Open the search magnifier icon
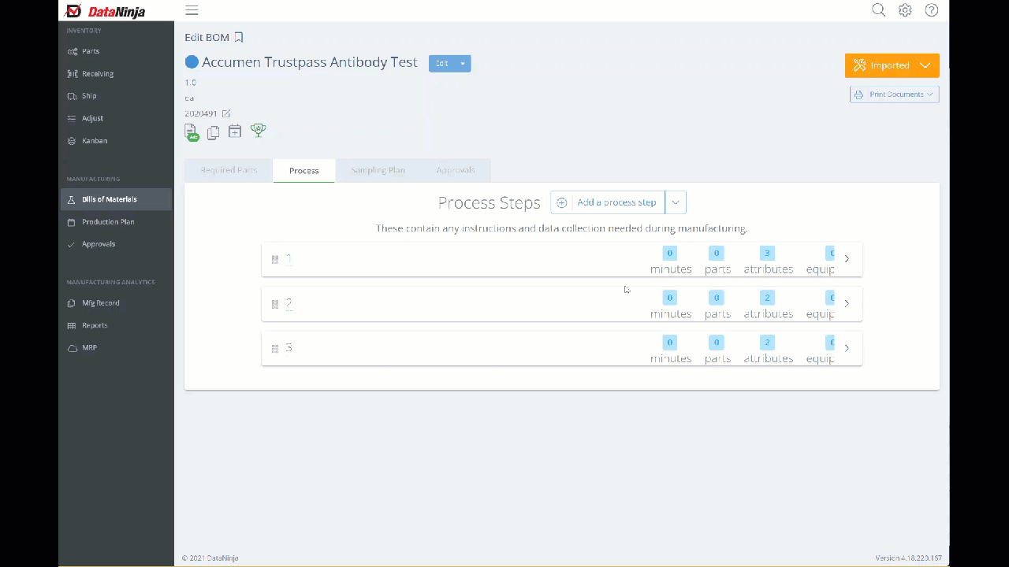The image size is (1009, 567). [x=878, y=10]
